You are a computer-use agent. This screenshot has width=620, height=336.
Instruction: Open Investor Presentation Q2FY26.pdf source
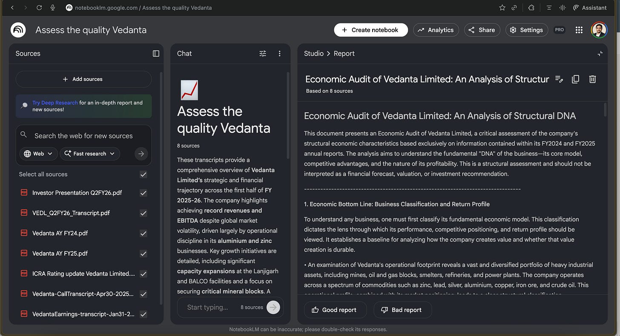tap(77, 193)
